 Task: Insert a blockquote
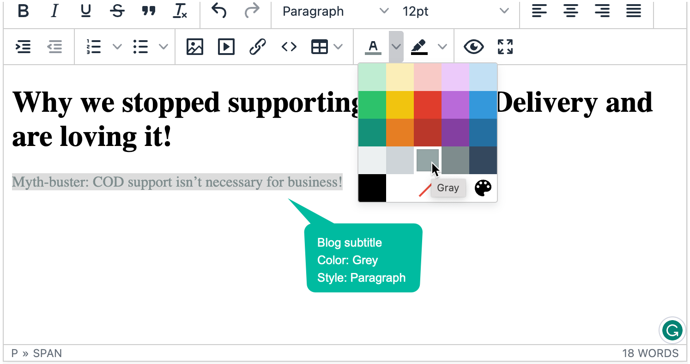click(x=149, y=12)
